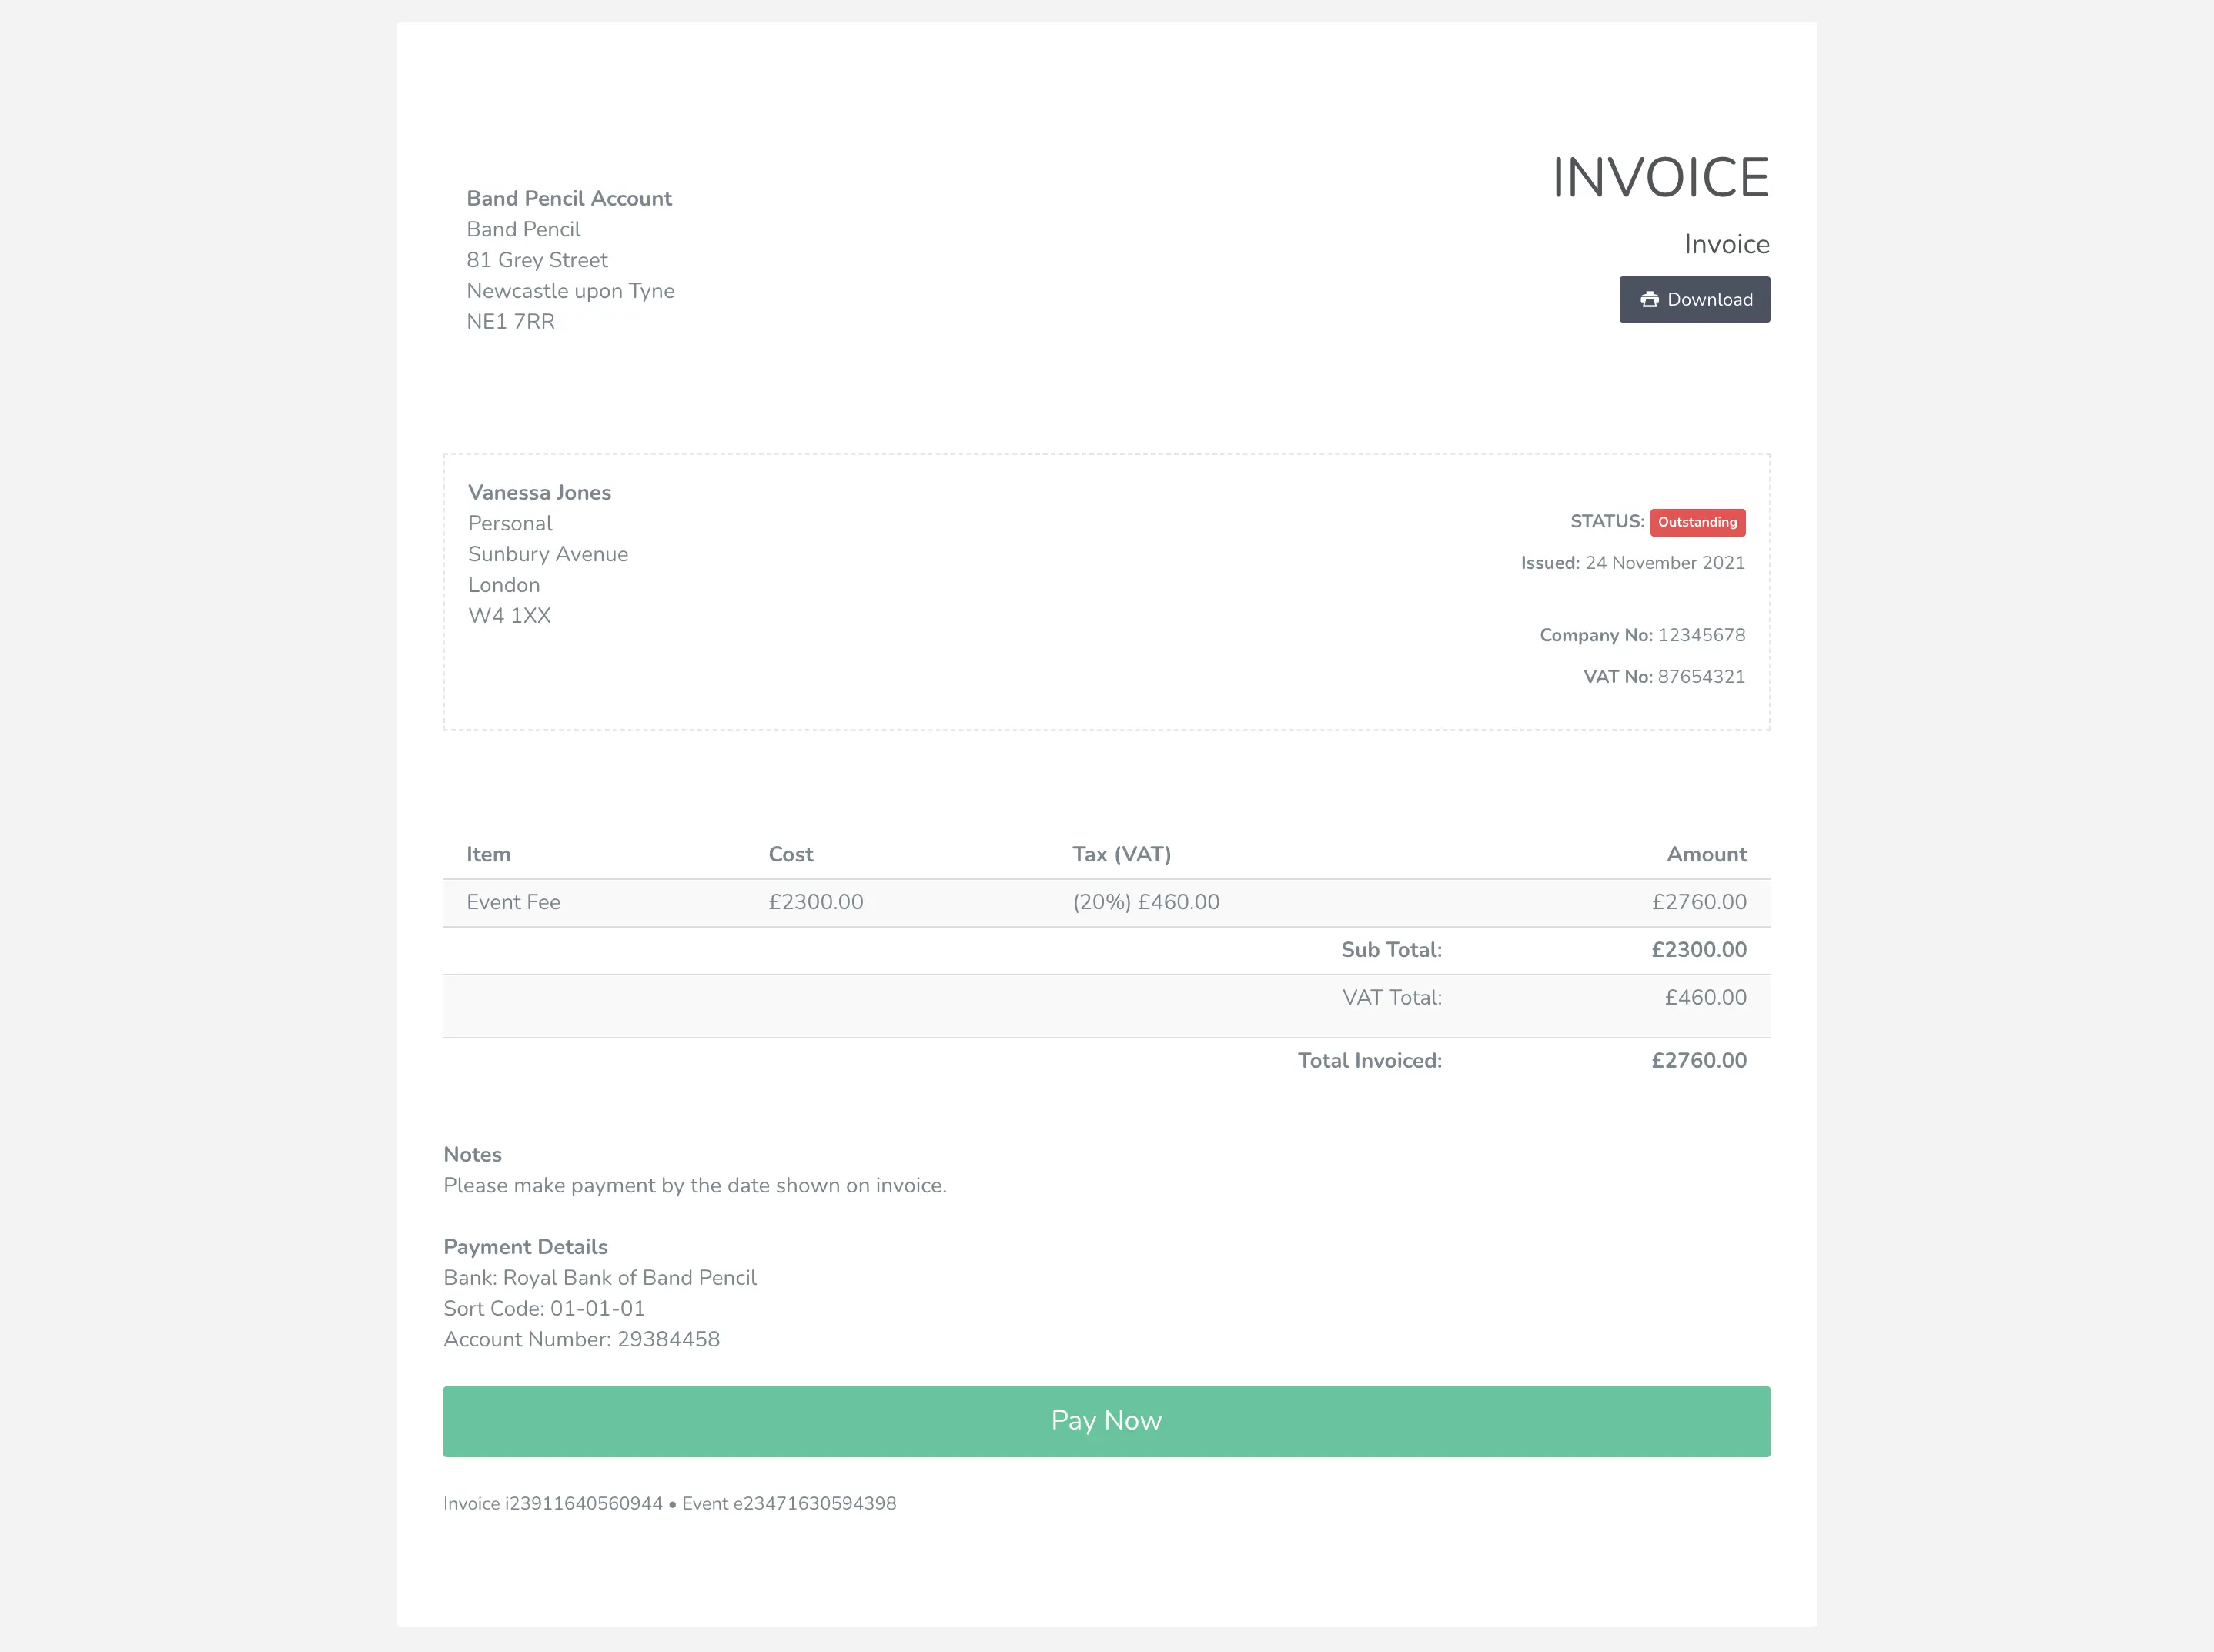Viewport: 2214px width, 1652px height.
Task: Click the 'Payment Details' heading
Action: (x=525, y=1247)
